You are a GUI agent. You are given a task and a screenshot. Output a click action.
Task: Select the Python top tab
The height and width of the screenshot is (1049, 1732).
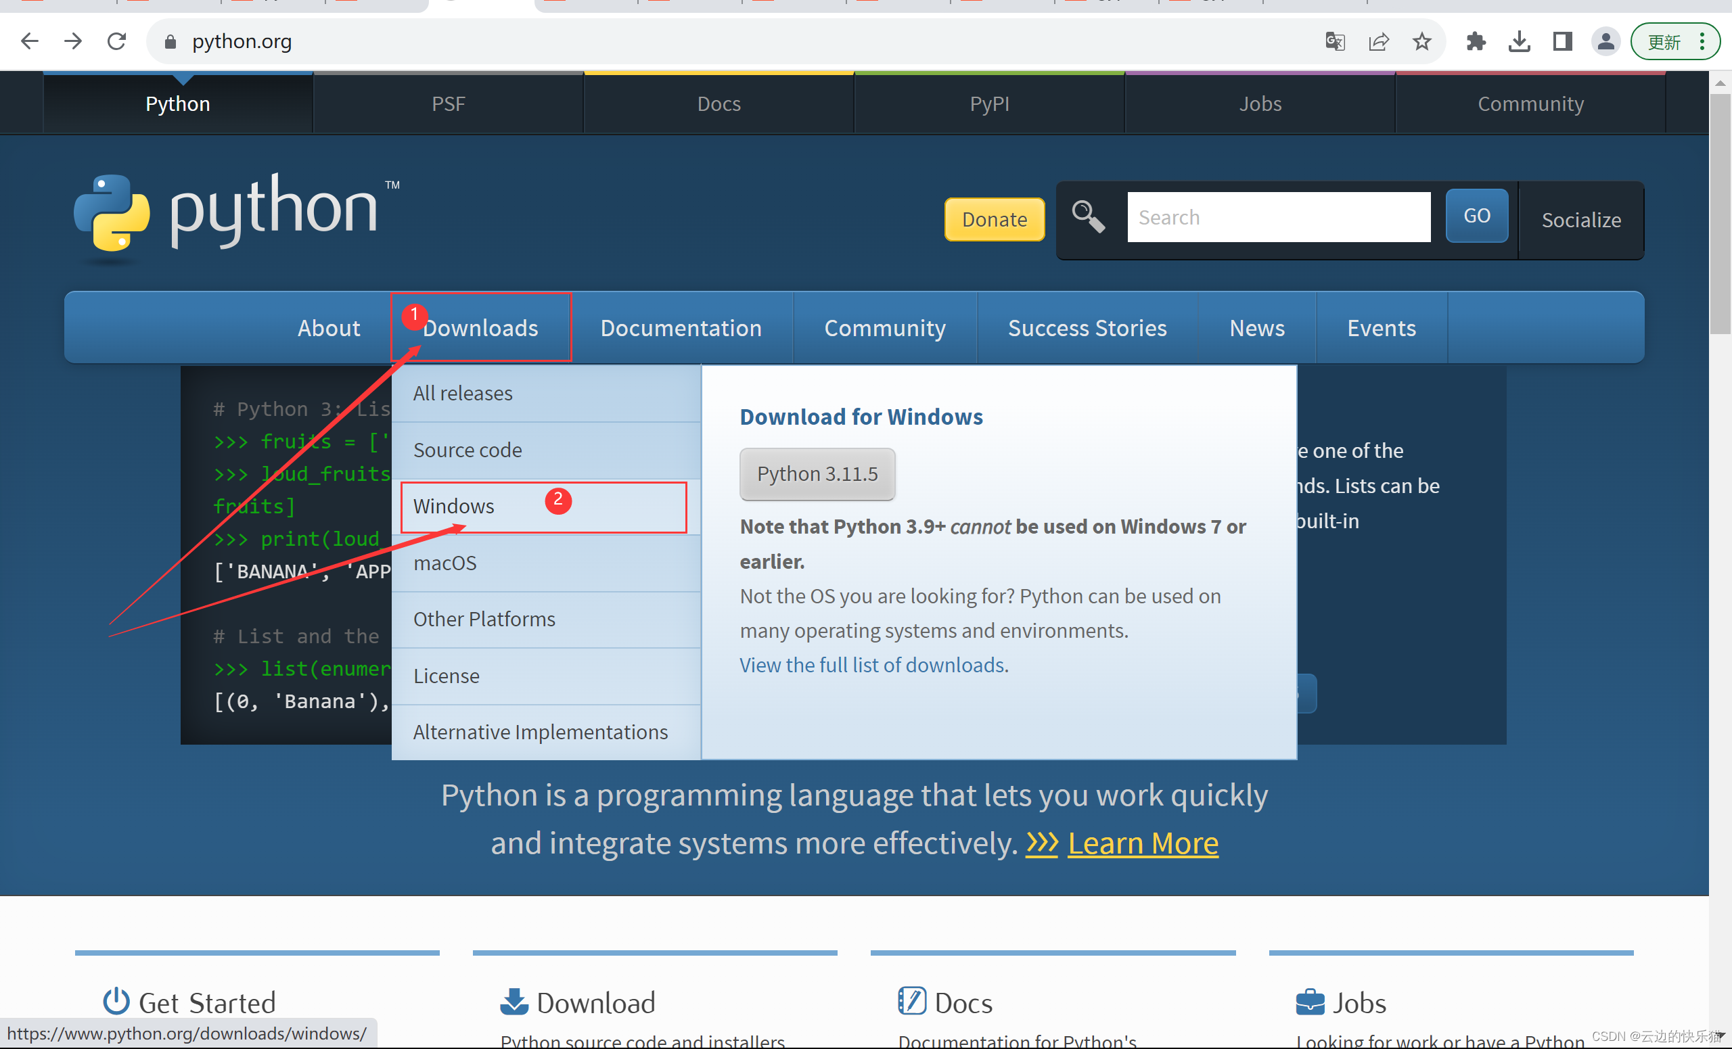[x=178, y=104]
